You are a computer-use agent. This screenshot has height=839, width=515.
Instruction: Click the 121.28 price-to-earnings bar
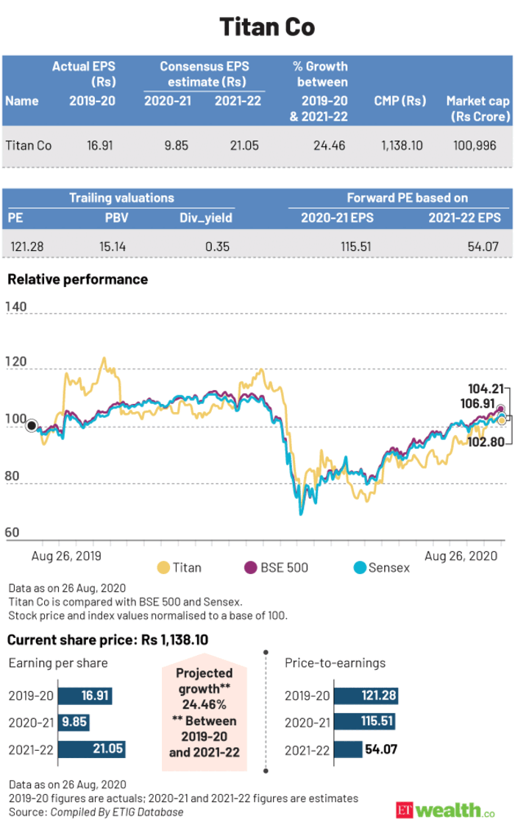(x=372, y=696)
